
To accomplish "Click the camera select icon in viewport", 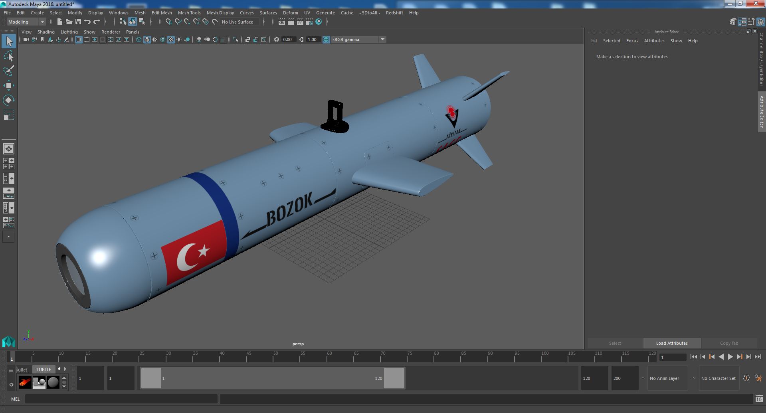I will [x=26, y=40].
